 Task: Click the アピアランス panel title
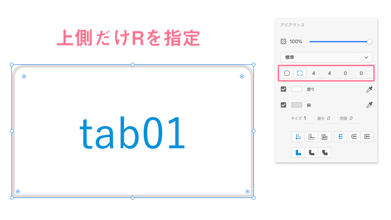point(292,25)
